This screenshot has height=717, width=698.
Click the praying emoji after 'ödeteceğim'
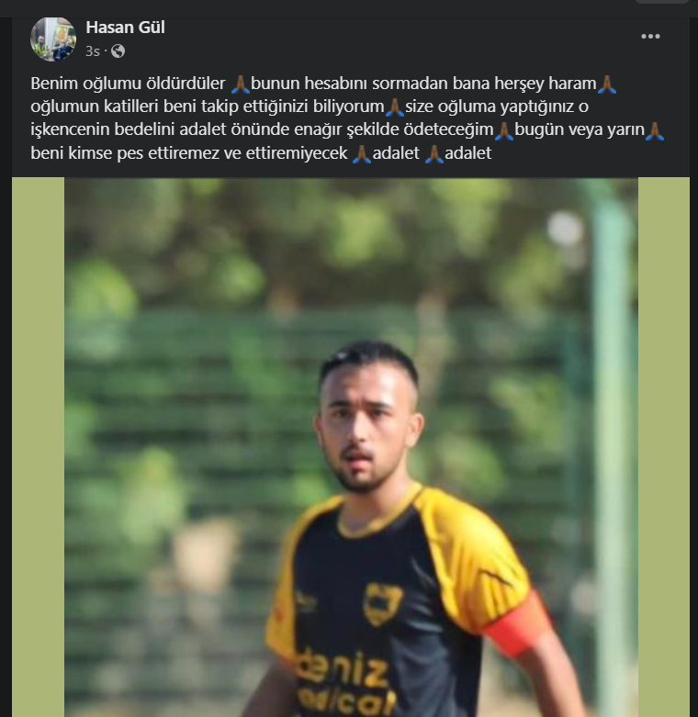point(504,130)
